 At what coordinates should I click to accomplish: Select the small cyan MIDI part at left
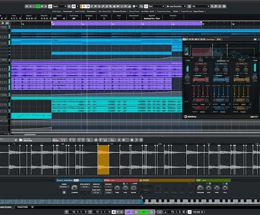pos(32,116)
